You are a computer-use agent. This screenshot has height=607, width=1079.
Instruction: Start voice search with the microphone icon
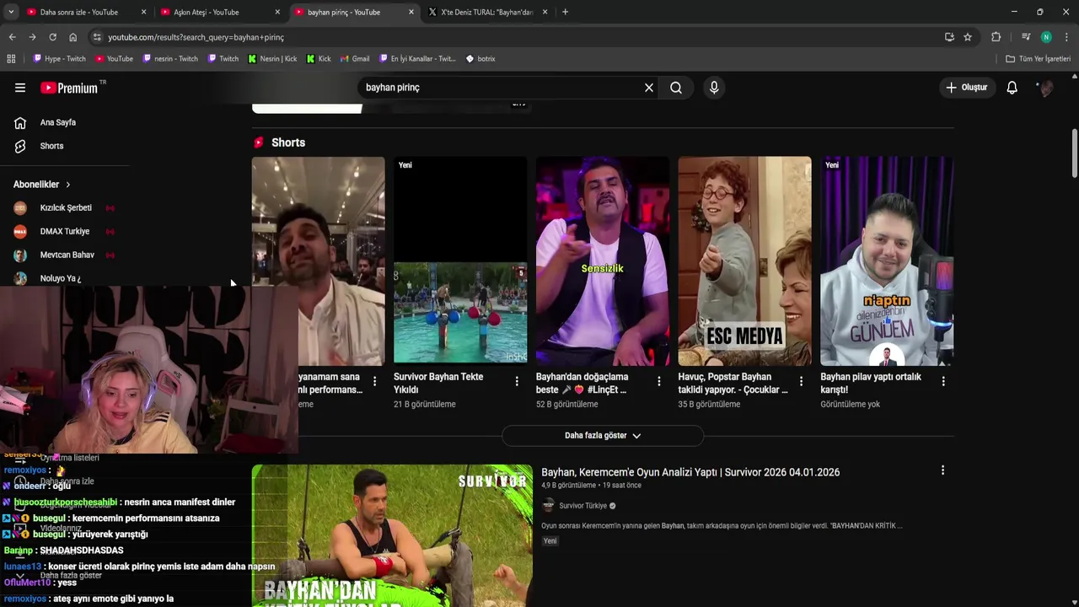pyautogui.click(x=714, y=88)
